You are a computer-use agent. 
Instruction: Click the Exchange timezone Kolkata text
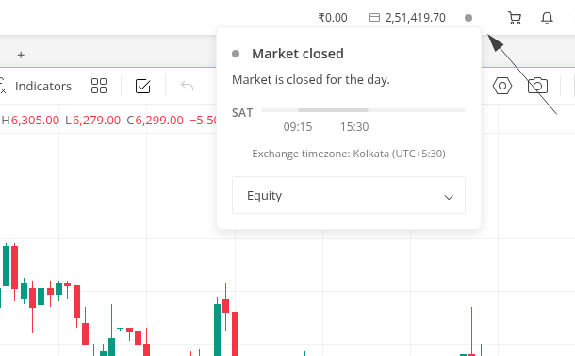349,154
